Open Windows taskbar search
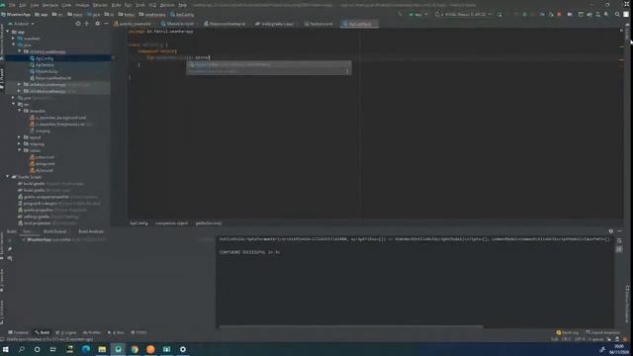This screenshot has height=356, width=633. 22,349
